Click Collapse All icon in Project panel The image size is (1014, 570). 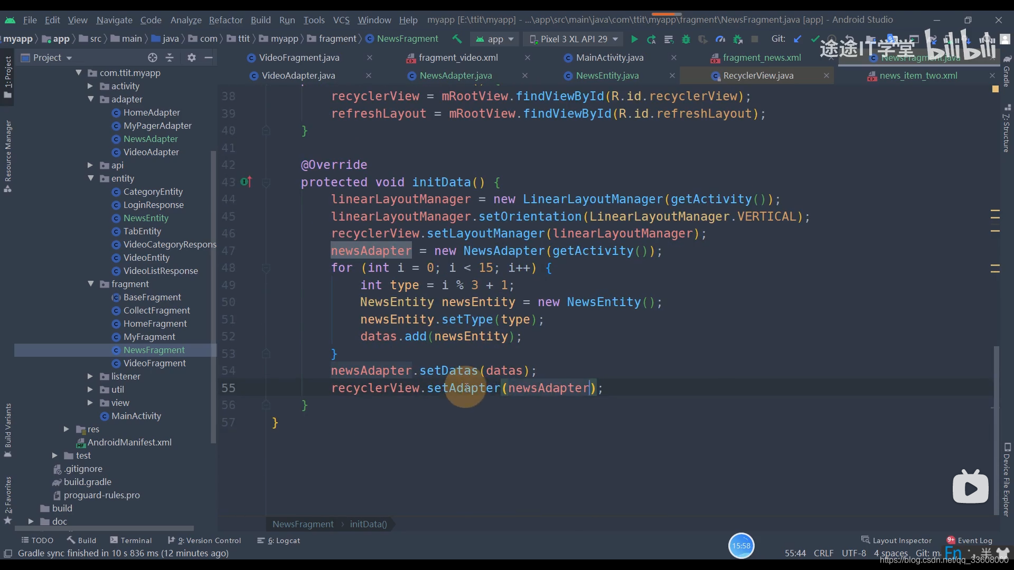170,58
